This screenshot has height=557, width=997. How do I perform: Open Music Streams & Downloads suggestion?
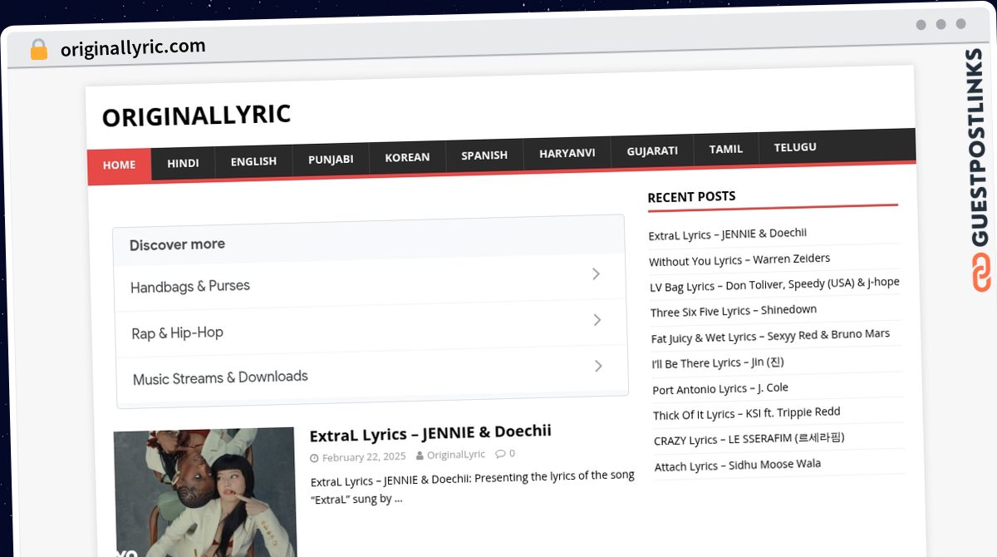[x=372, y=372]
